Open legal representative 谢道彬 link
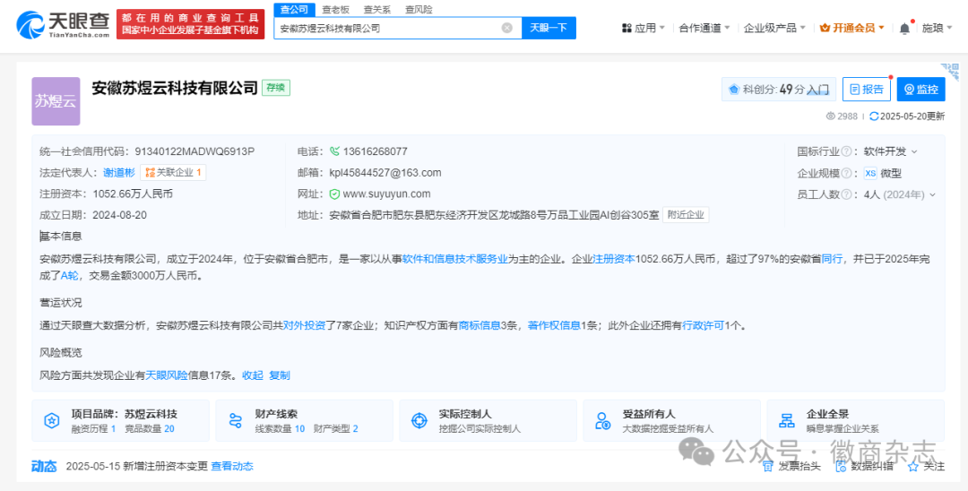This screenshot has height=491, width=968. tap(118, 173)
